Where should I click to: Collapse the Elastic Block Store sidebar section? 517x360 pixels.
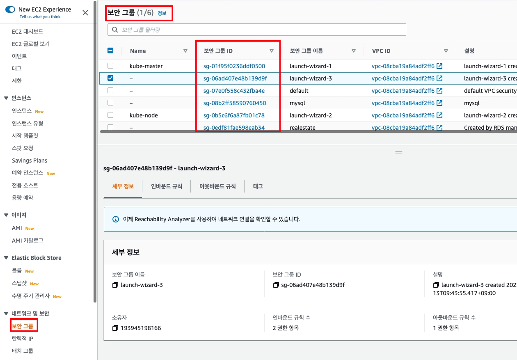point(6,258)
